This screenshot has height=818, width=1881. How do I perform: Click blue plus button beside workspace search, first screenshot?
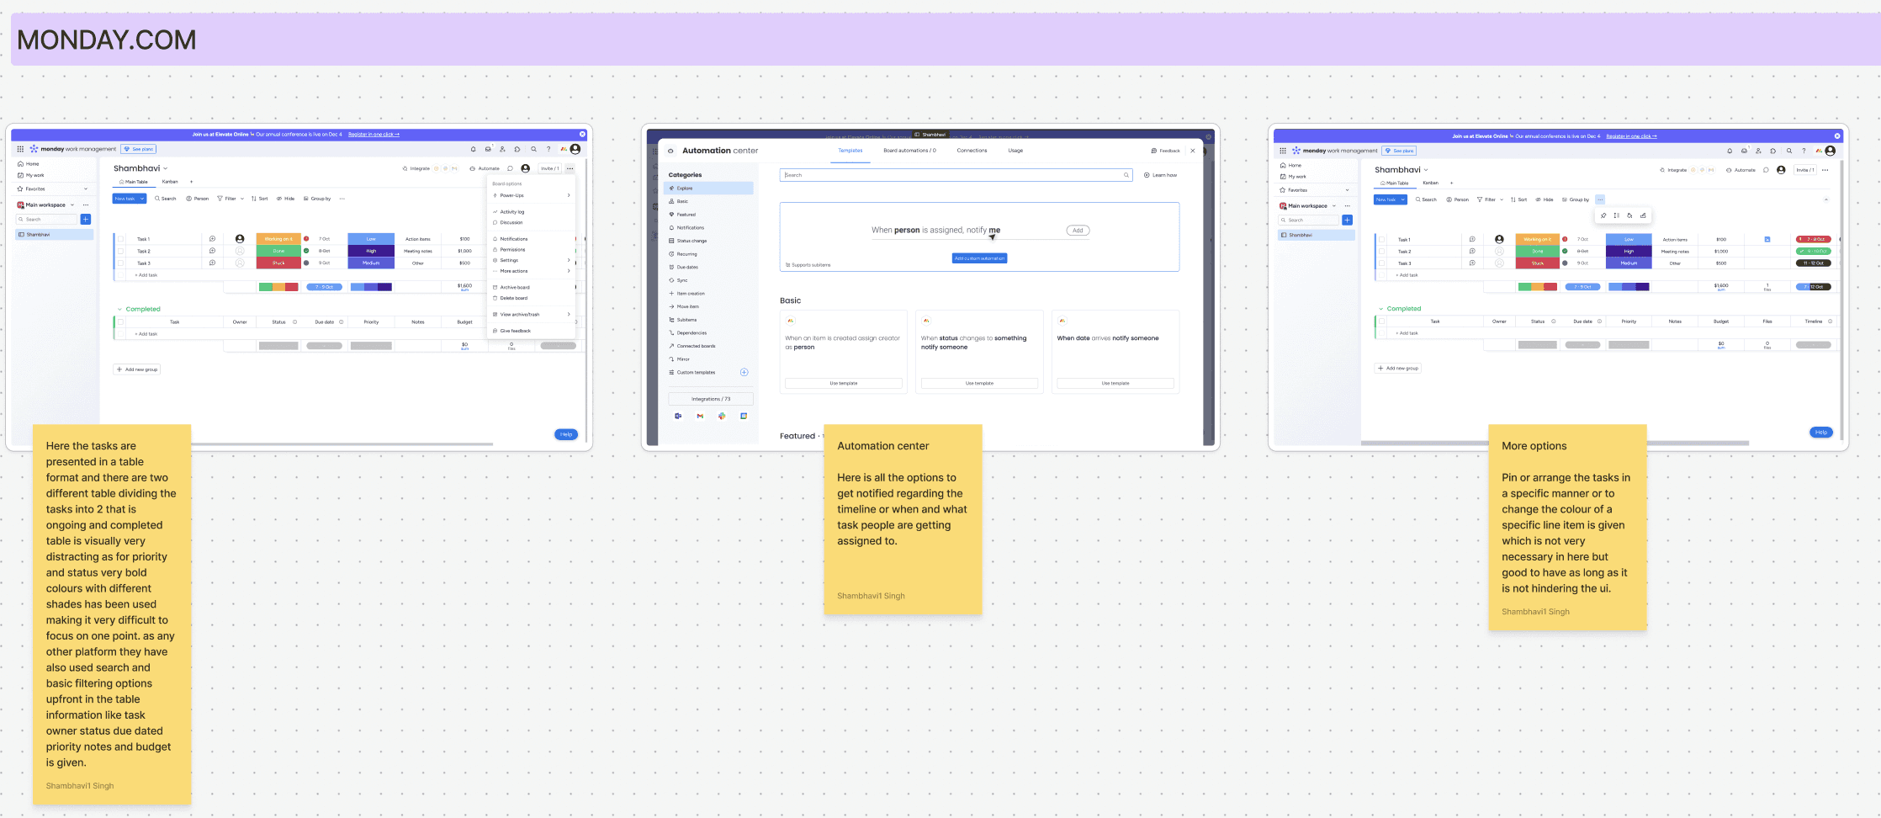[86, 219]
